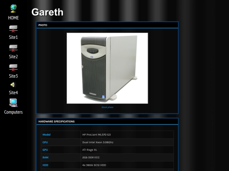Click the HOME globe icon

click(x=13, y=8)
